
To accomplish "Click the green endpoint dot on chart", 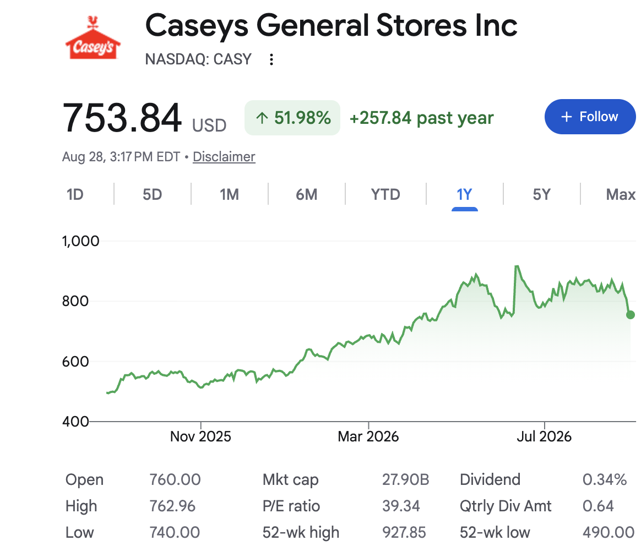I will coord(631,315).
